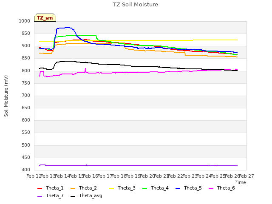The height and width of the screenshot is (204, 272).
Task: Click the 850 y-axis tick label
Action: [26, 58]
